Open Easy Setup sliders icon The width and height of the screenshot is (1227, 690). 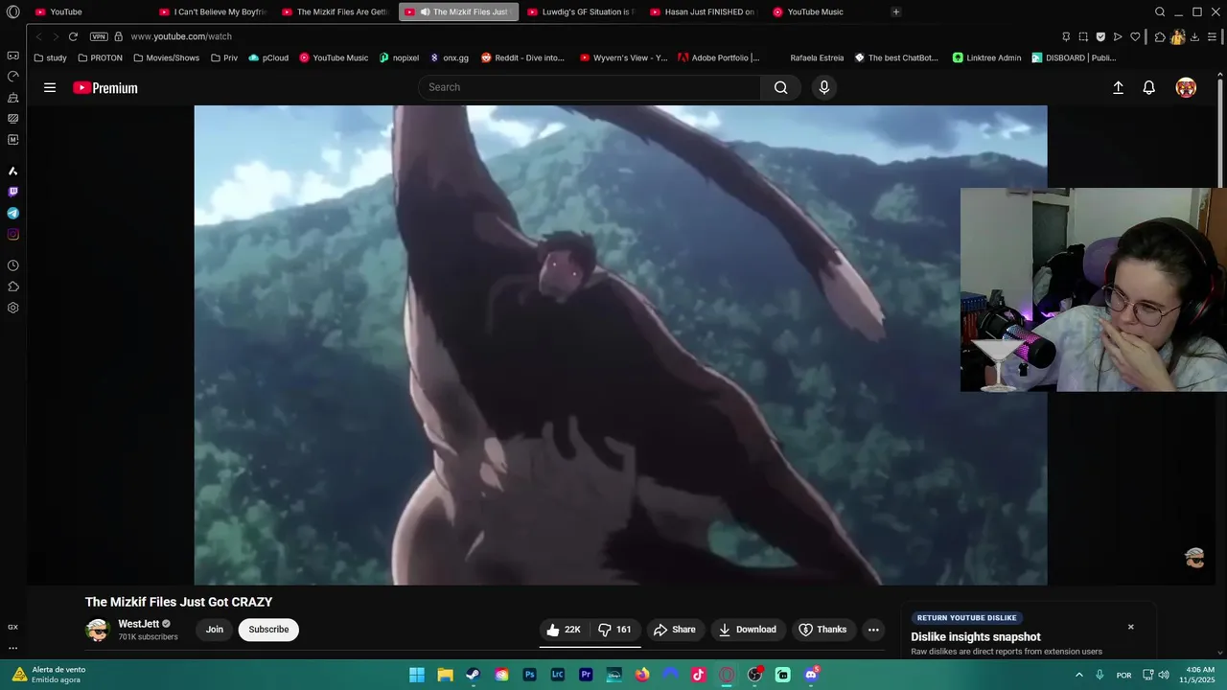coord(1213,36)
